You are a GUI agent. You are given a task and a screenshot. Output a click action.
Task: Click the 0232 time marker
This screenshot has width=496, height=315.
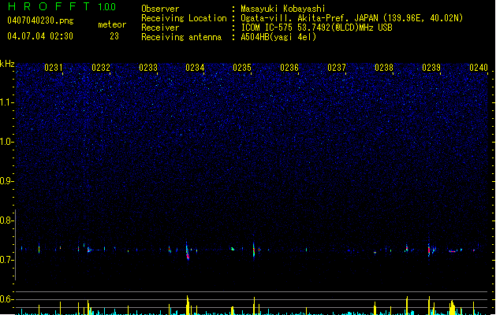point(101,68)
